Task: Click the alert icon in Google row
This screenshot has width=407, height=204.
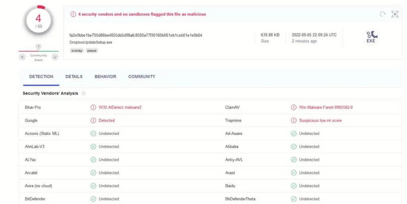Action: [93, 120]
